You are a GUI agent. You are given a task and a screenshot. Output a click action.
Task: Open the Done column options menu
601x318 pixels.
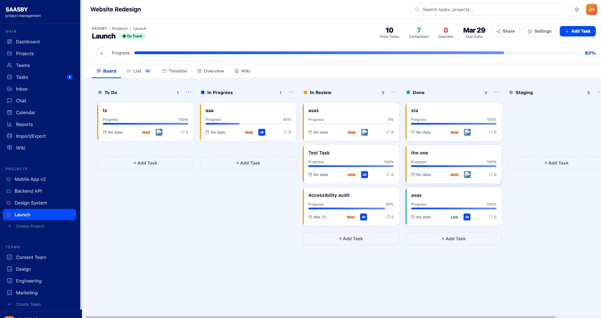(497, 92)
